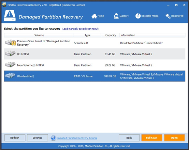Viewport: 189px width, 150px height.
Task: Click the C: NTFS drive icon
Action: click(10, 54)
